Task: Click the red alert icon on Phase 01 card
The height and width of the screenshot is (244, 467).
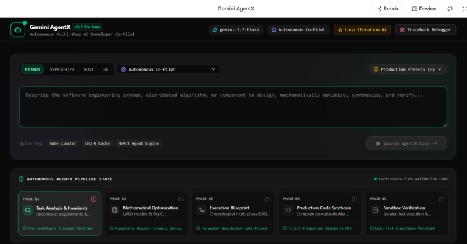Action: (x=93, y=199)
